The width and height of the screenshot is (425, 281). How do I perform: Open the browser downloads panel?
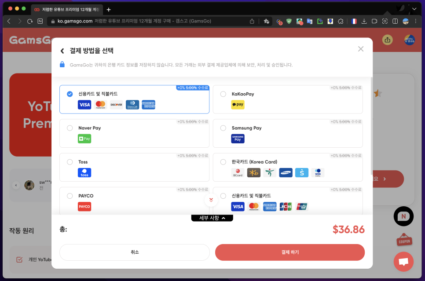(364, 21)
